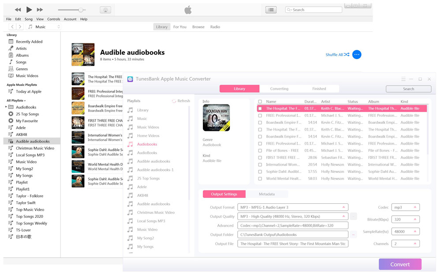Check the highlighted The Hospital row checkbox

click(260, 108)
